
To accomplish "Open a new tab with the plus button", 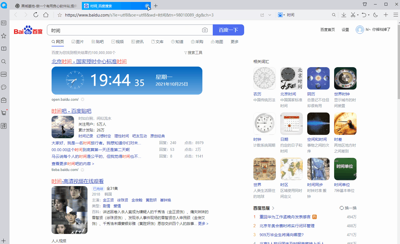I will 156,6.
